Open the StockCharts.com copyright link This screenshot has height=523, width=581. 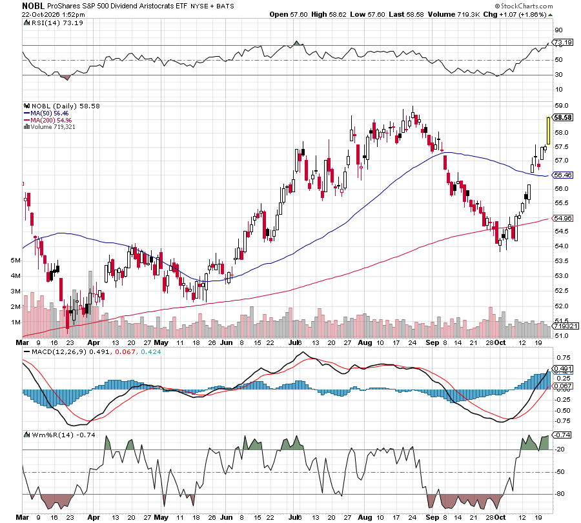click(524, 6)
